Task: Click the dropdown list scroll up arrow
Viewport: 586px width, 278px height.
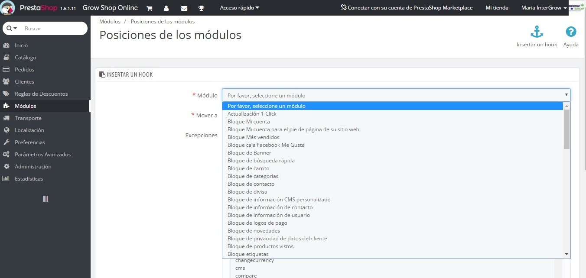Action: (x=566, y=106)
